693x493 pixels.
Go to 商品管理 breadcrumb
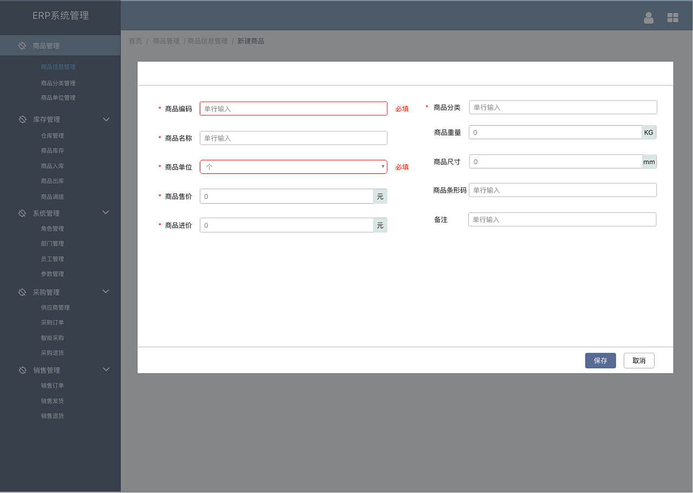point(166,41)
